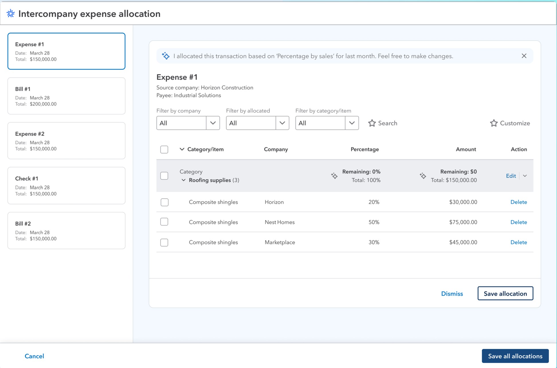The image size is (557, 368).
Task: Close the AI allocation message banner
Action: [x=524, y=56]
